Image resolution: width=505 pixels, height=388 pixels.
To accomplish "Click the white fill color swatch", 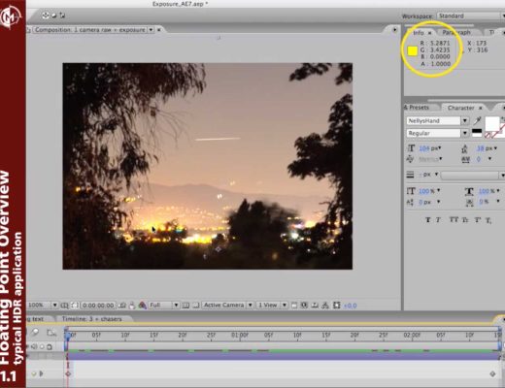I will click(x=492, y=123).
